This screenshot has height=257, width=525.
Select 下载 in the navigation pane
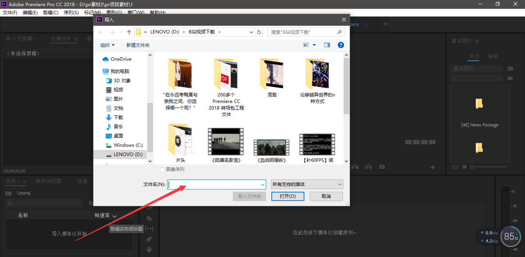118,117
